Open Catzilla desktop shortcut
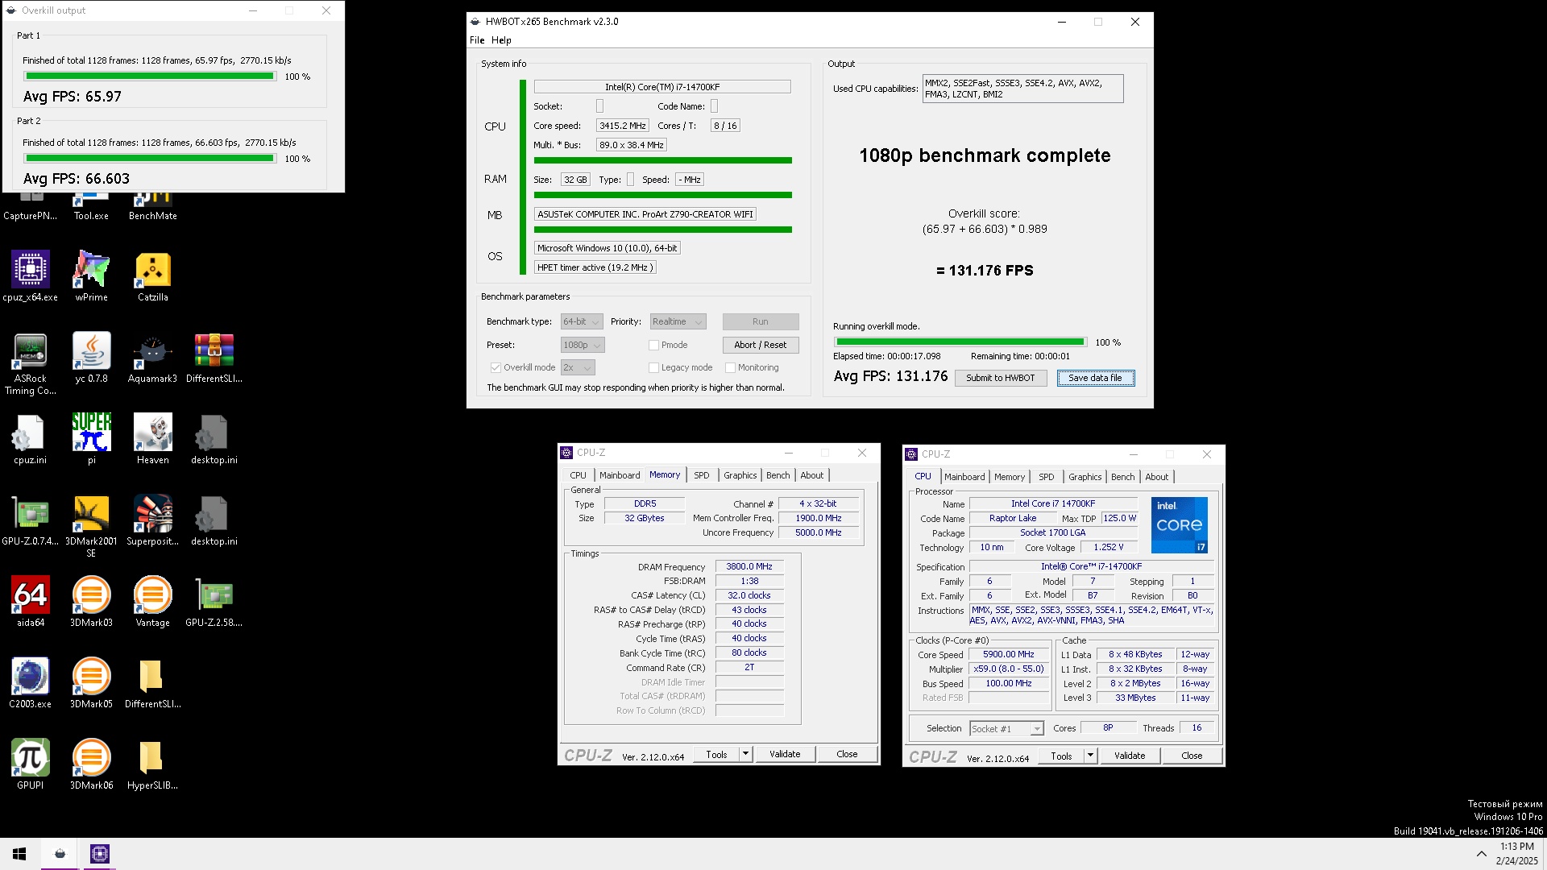1547x870 pixels. pos(152,276)
